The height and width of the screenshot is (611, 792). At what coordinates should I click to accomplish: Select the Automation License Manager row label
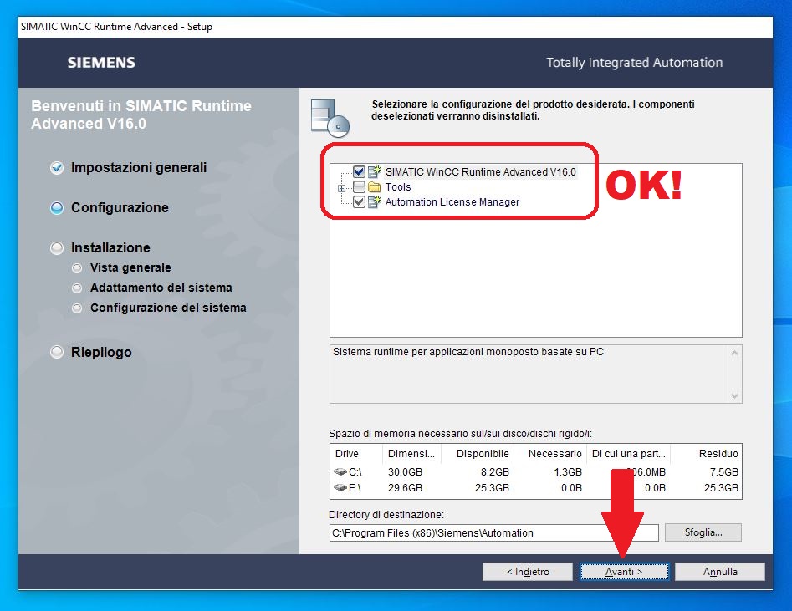(452, 202)
